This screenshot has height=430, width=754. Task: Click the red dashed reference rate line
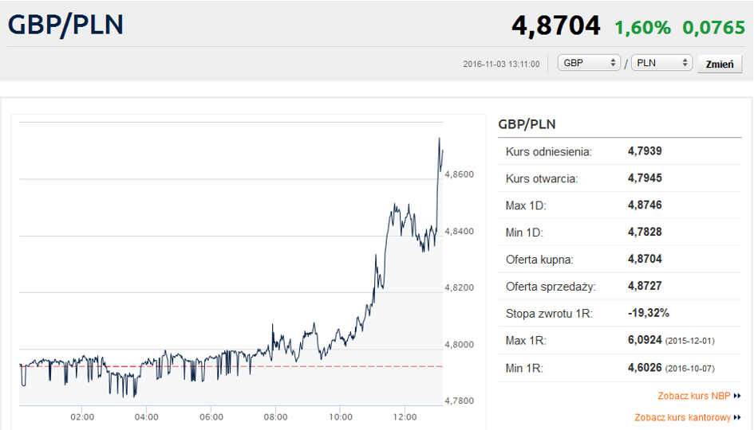pos(231,366)
